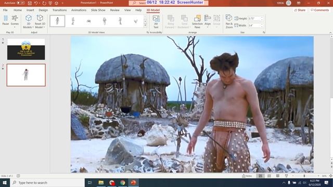Click the accessibility check status icon
Viewport: 333px width, 187px height.
point(19,176)
